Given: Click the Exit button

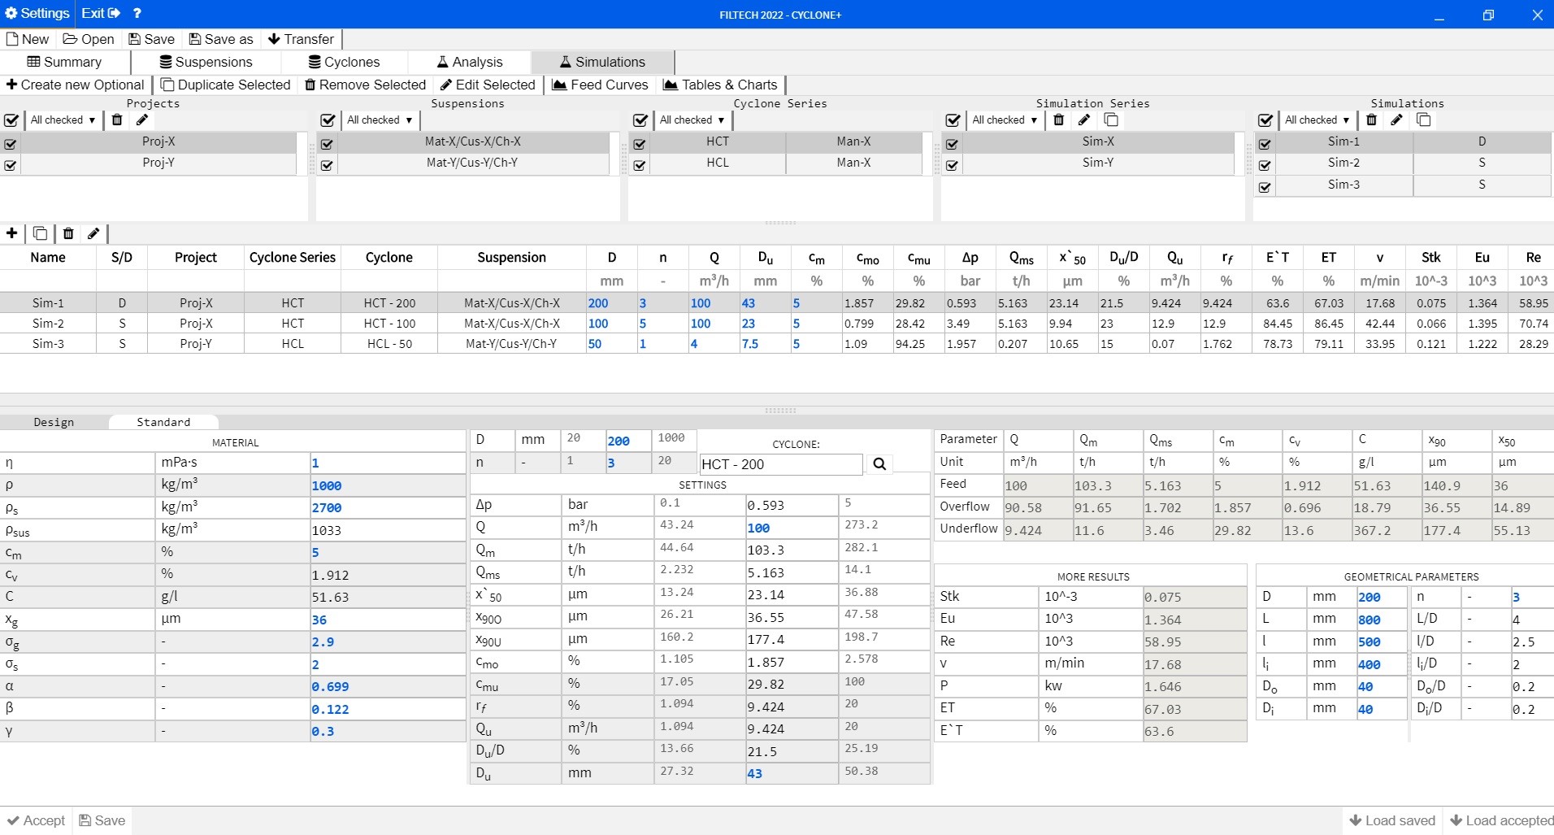Looking at the screenshot, I should click(x=100, y=13).
